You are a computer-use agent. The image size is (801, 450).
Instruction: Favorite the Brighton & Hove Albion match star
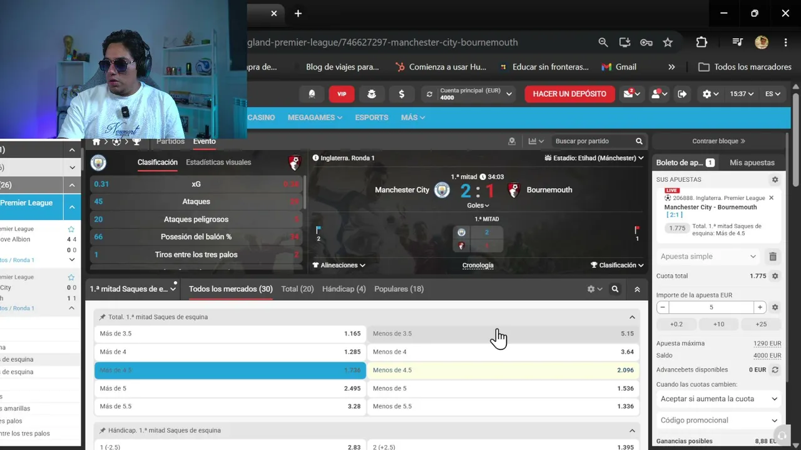pos(71,229)
